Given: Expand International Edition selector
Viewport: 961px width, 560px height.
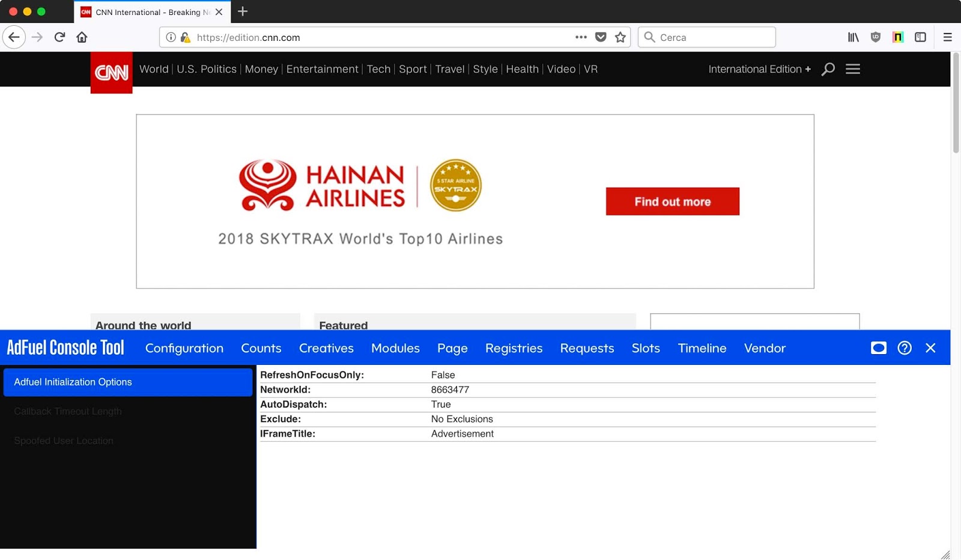Looking at the screenshot, I should click(760, 69).
